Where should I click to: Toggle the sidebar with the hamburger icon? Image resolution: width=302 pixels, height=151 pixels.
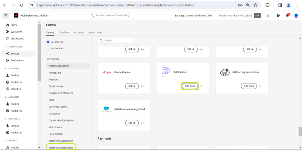point(6,15)
